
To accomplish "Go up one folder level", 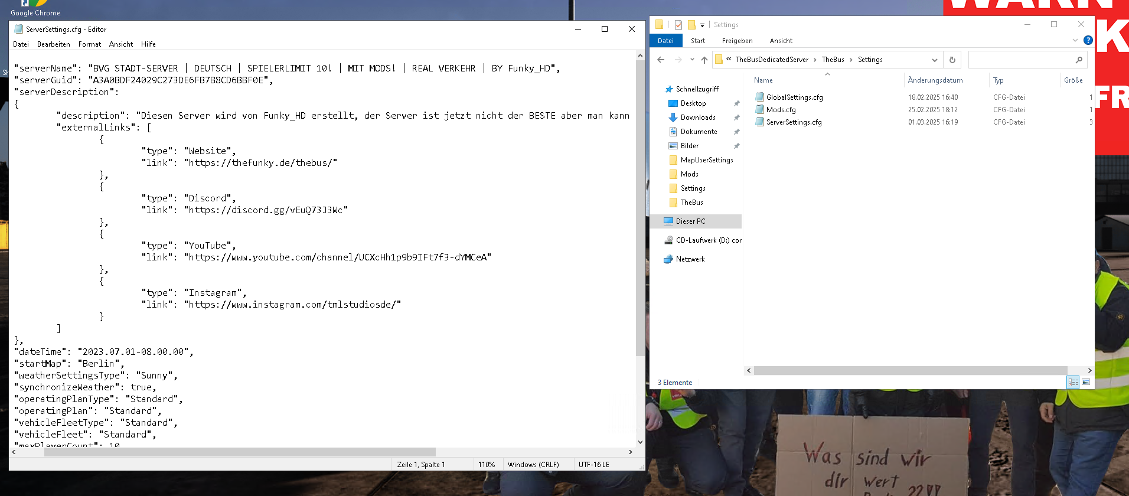I will [704, 60].
